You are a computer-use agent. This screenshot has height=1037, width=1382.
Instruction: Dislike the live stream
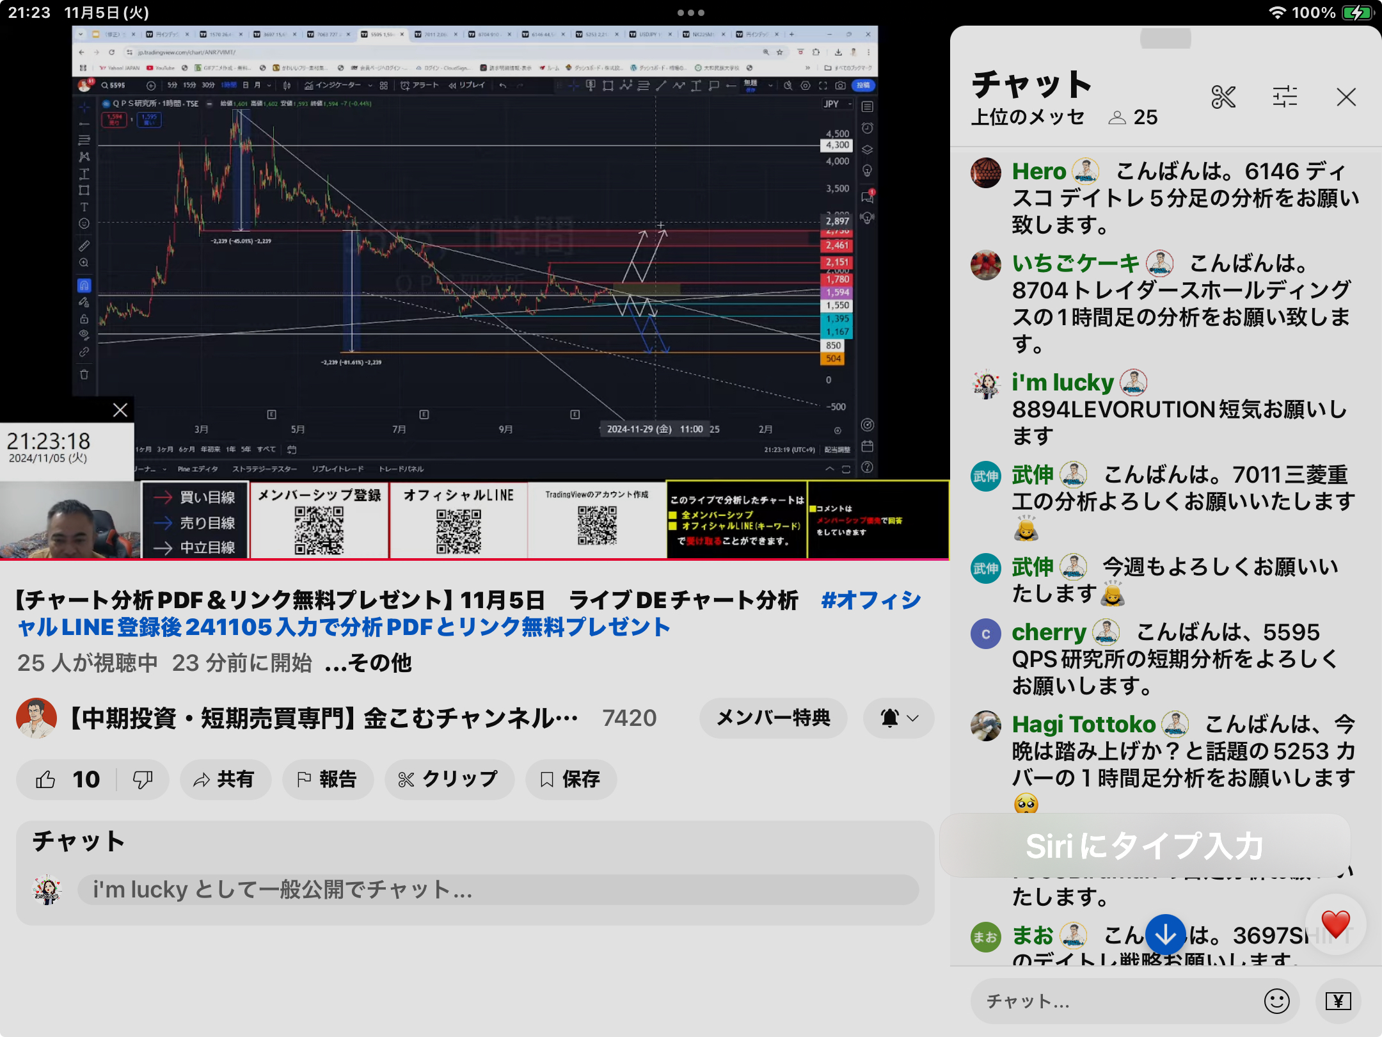click(143, 779)
